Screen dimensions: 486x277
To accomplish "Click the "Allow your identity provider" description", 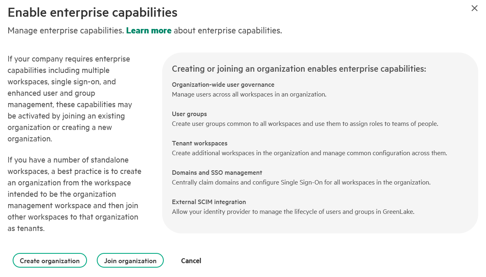I will click(x=293, y=212).
